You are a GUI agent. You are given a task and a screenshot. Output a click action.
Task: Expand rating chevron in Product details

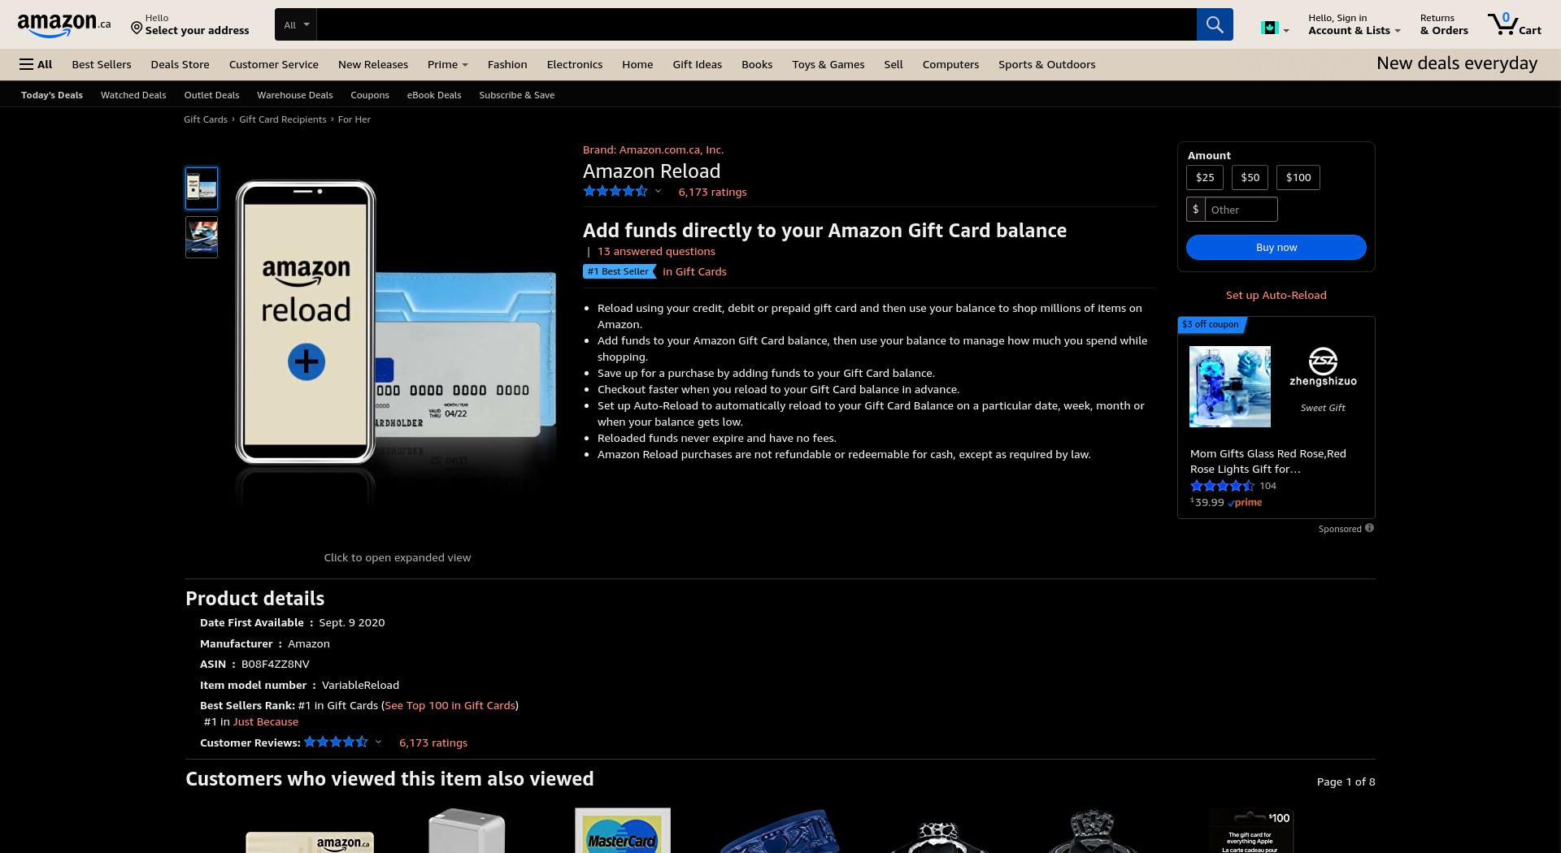378,742
